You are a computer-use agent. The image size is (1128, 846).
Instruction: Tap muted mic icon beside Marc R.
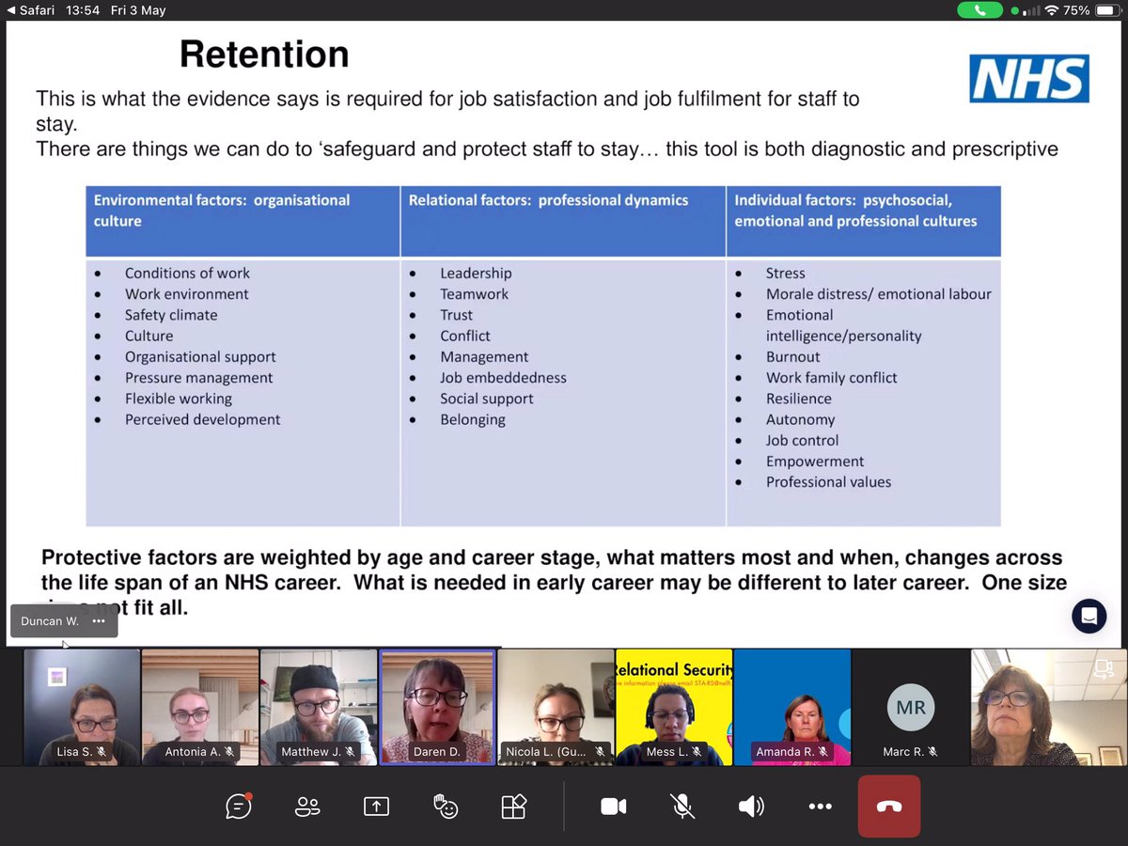click(932, 752)
